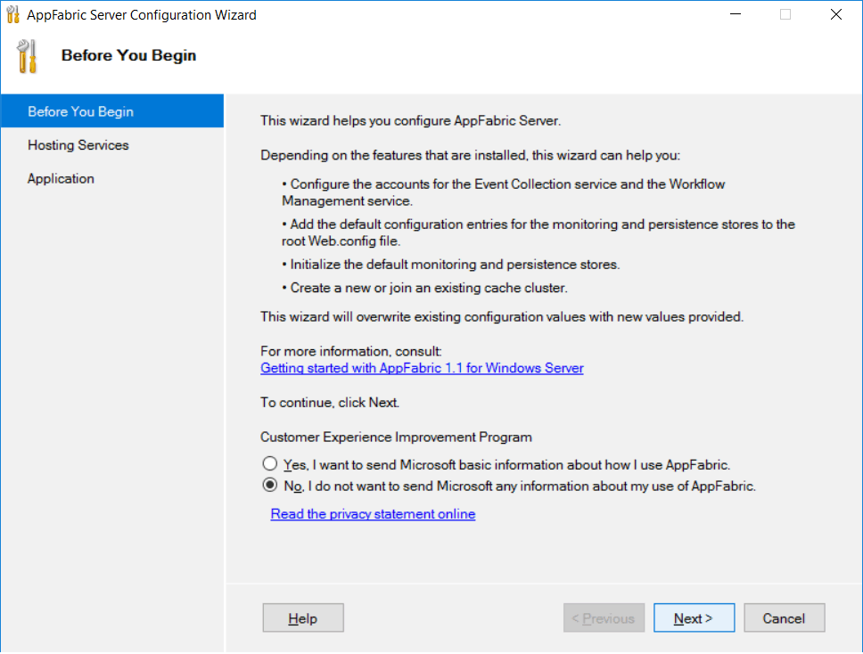Click 'Depending on the features that are installed' text
Viewport: 863px width, 654px height.
click(470, 155)
